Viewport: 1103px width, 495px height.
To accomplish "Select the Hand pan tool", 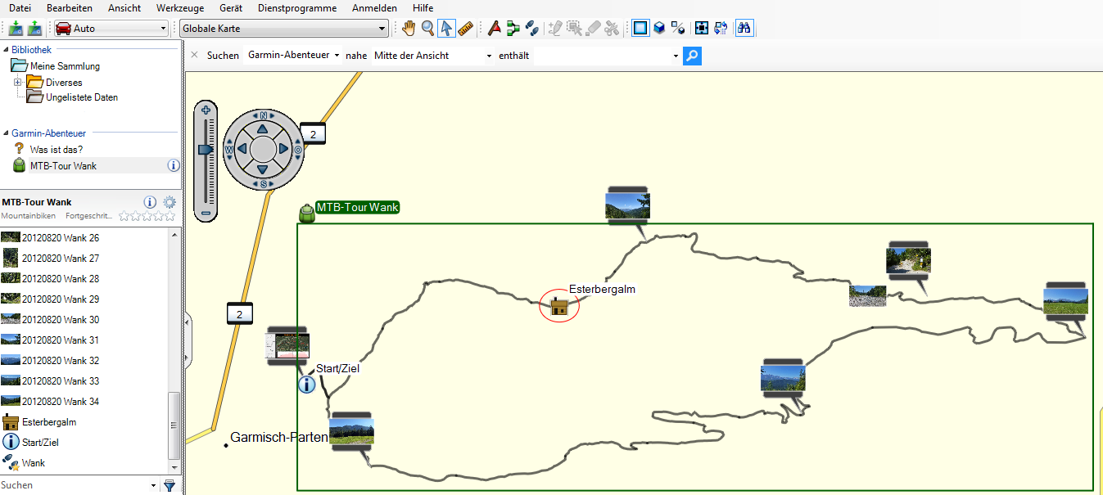I will tap(409, 29).
